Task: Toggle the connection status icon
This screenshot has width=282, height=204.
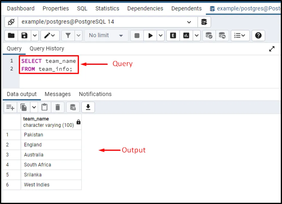Action: click(x=11, y=22)
